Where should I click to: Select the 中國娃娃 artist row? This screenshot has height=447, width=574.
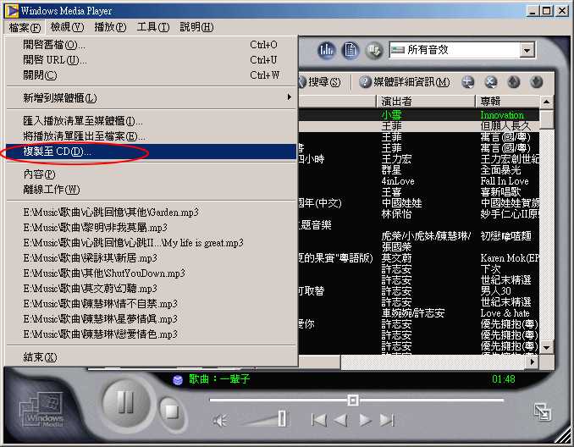[419, 203]
